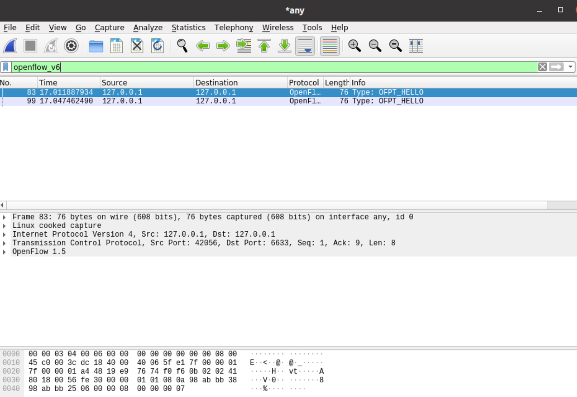This screenshot has height=397, width=577.
Task: Reset text to normal size
Action: (x=395, y=46)
